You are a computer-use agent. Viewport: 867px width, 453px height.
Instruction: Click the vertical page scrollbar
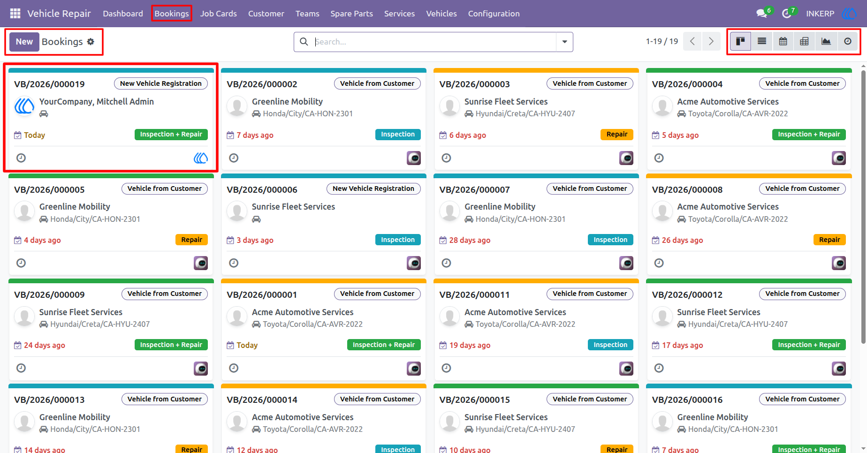coord(863,206)
